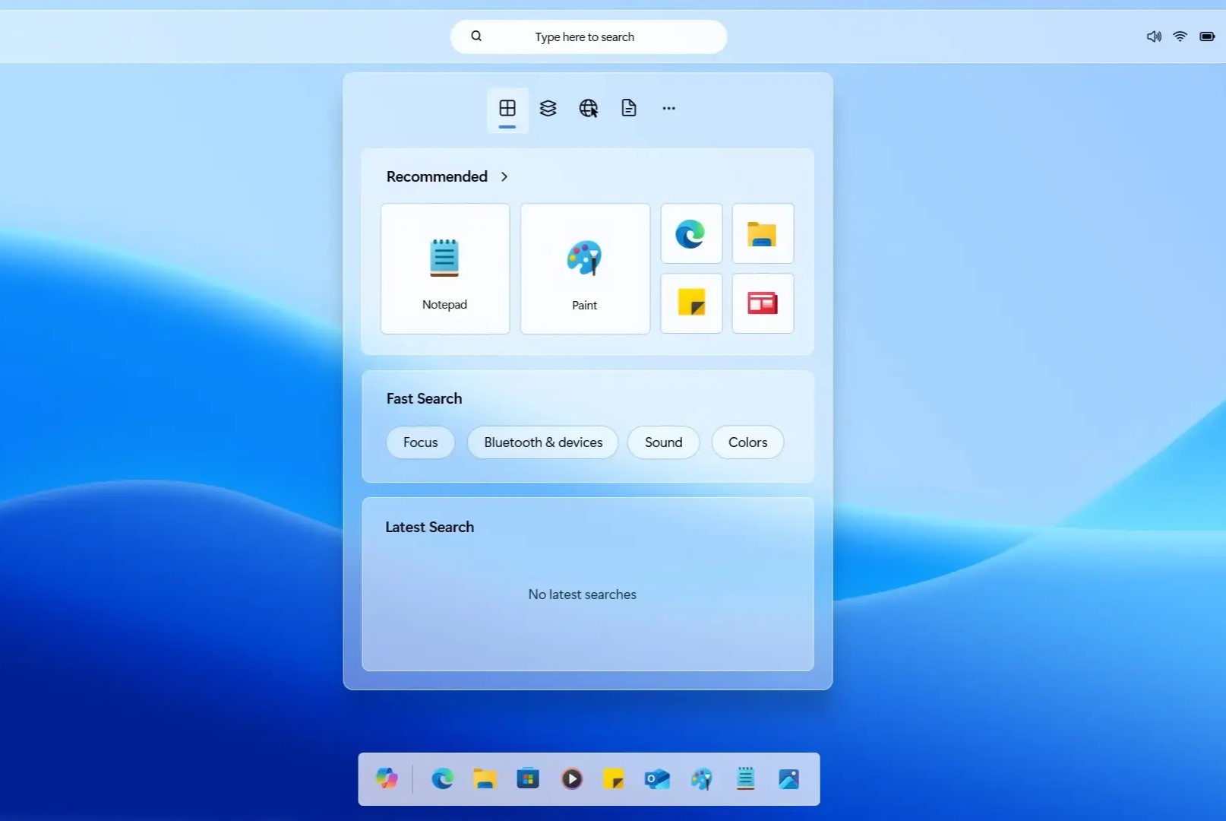Viewport: 1226px width, 821px height.
Task: Switch to the web search tab
Action: [588, 108]
